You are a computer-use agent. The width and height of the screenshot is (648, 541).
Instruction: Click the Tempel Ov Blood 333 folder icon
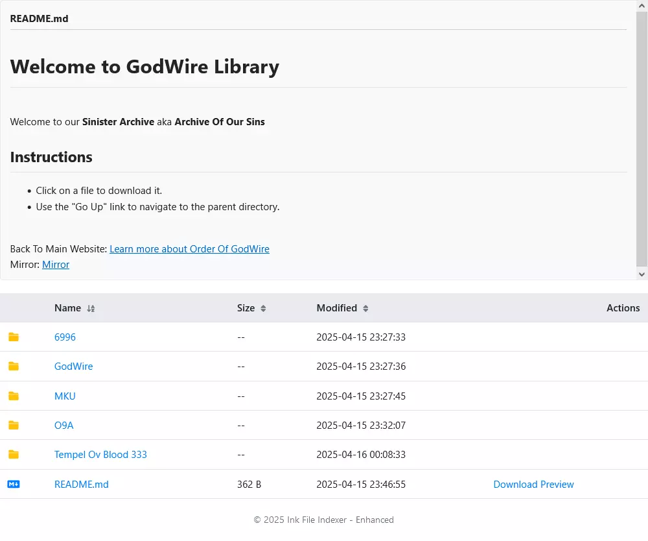(14, 455)
